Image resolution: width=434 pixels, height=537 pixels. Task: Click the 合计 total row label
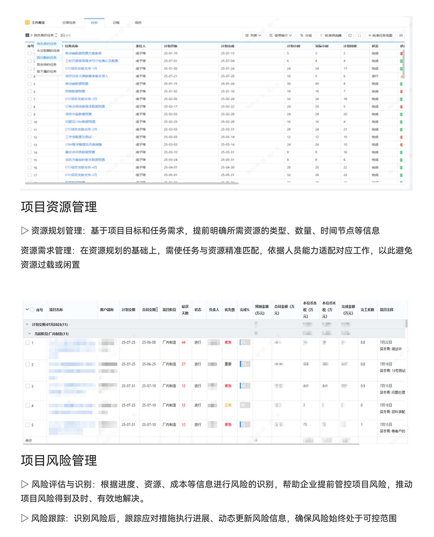tap(29, 440)
